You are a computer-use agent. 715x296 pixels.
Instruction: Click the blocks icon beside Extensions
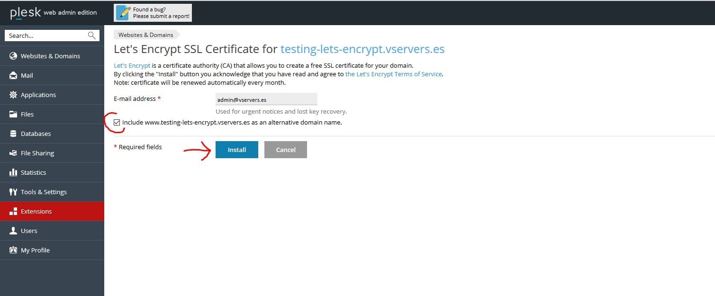pyautogui.click(x=13, y=211)
